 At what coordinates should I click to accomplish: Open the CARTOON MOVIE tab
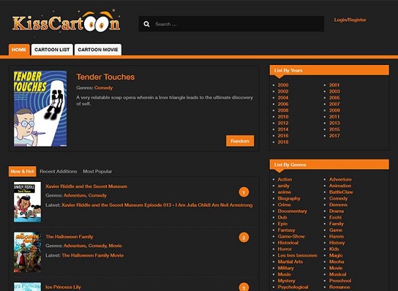click(98, 50)
